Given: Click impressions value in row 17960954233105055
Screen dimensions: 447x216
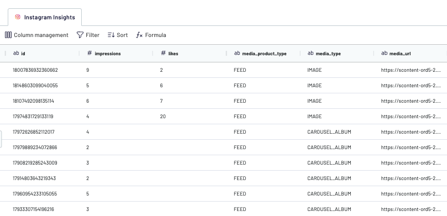Looking at the screenshot, I should click(87, 194).
